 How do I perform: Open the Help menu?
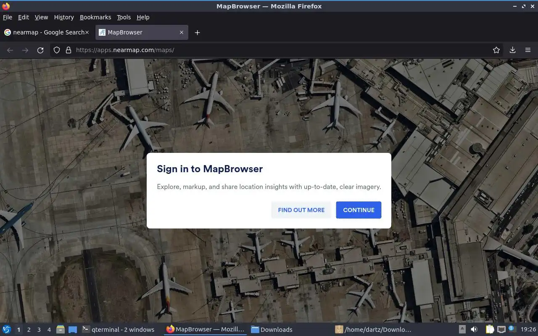[143, 17]
